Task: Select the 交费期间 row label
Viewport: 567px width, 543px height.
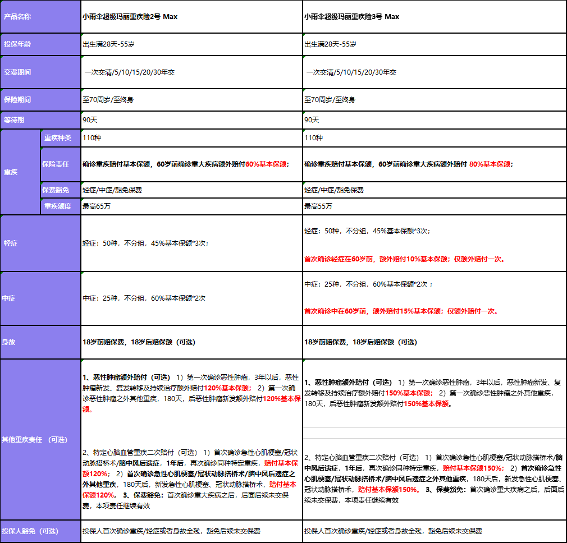Action: point(40,72)
